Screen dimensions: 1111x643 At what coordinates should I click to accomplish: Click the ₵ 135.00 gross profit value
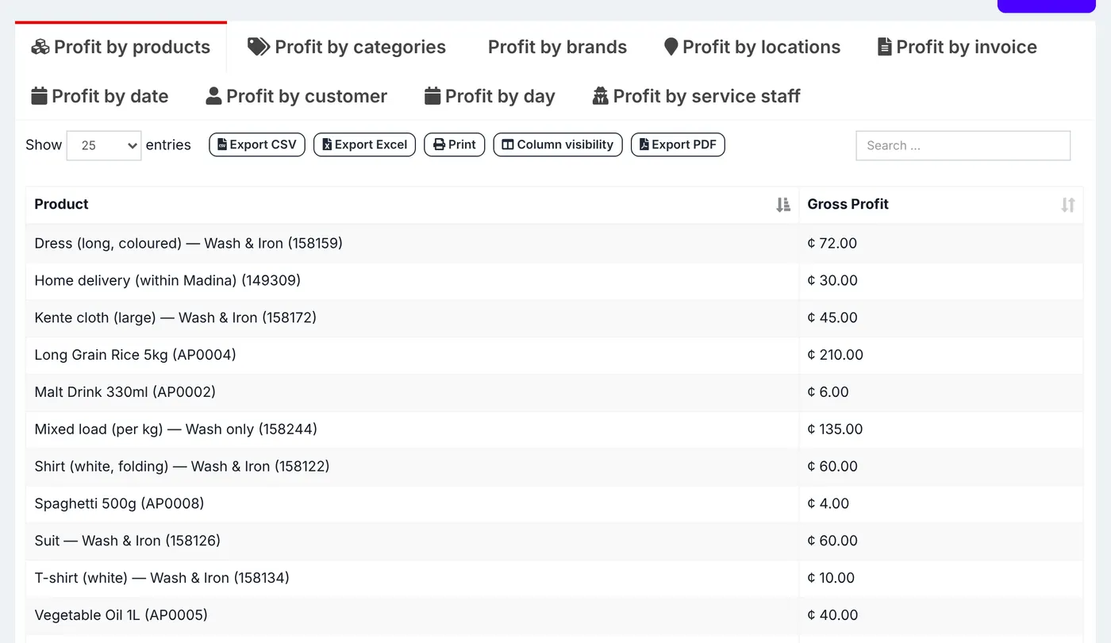click(835, 429)
